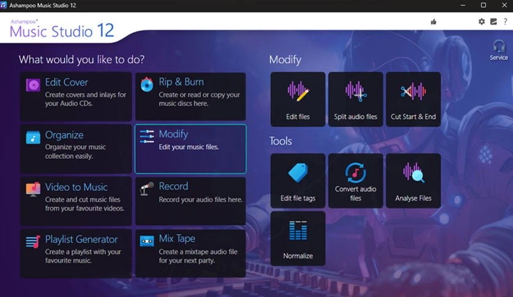Click the Edit Cover title text

(66, 82)
